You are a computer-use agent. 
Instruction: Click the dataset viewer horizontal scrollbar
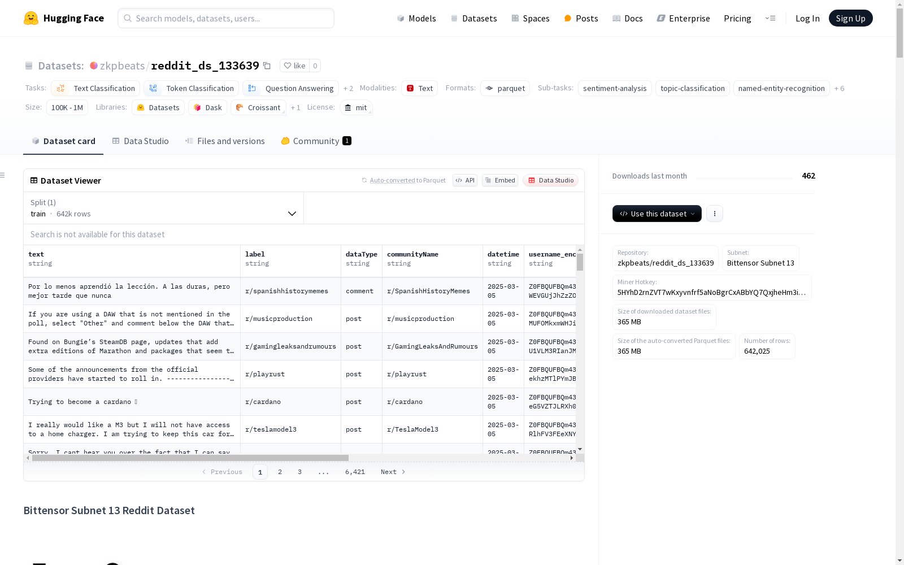pyautogui.click(x=190, y=458)
